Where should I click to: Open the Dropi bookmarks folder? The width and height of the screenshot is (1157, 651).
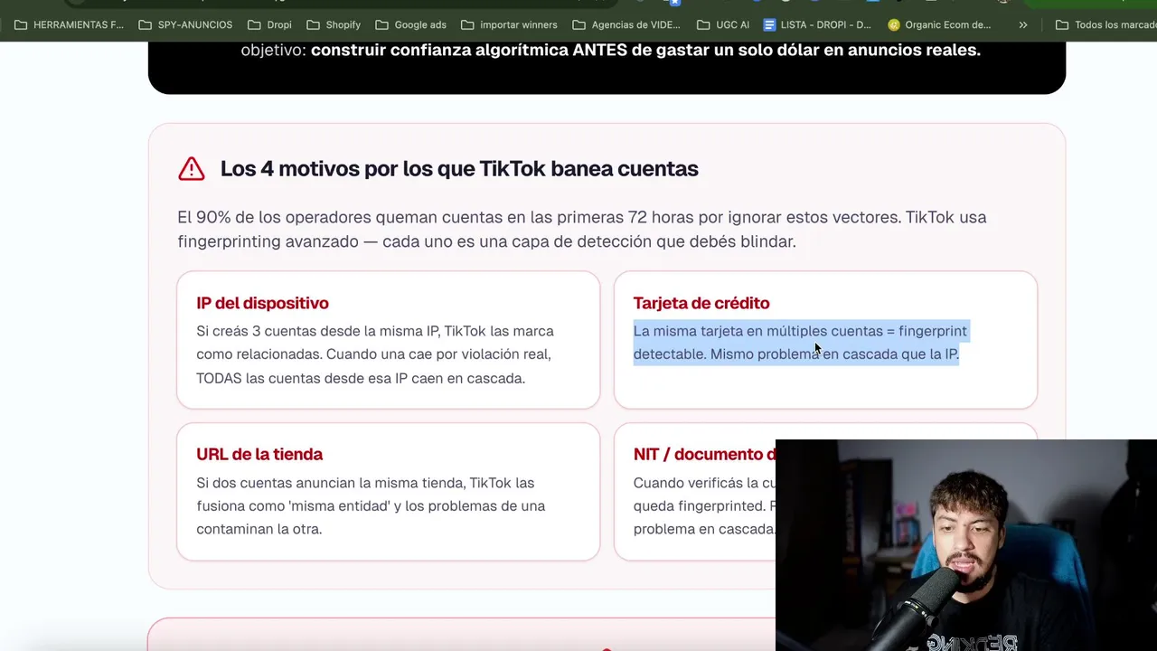(269, 24)
